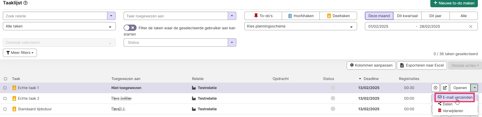Select Verwijderen in the dropdown menu
This screenshot has height=117, width=482.
[x=453, y=111]
